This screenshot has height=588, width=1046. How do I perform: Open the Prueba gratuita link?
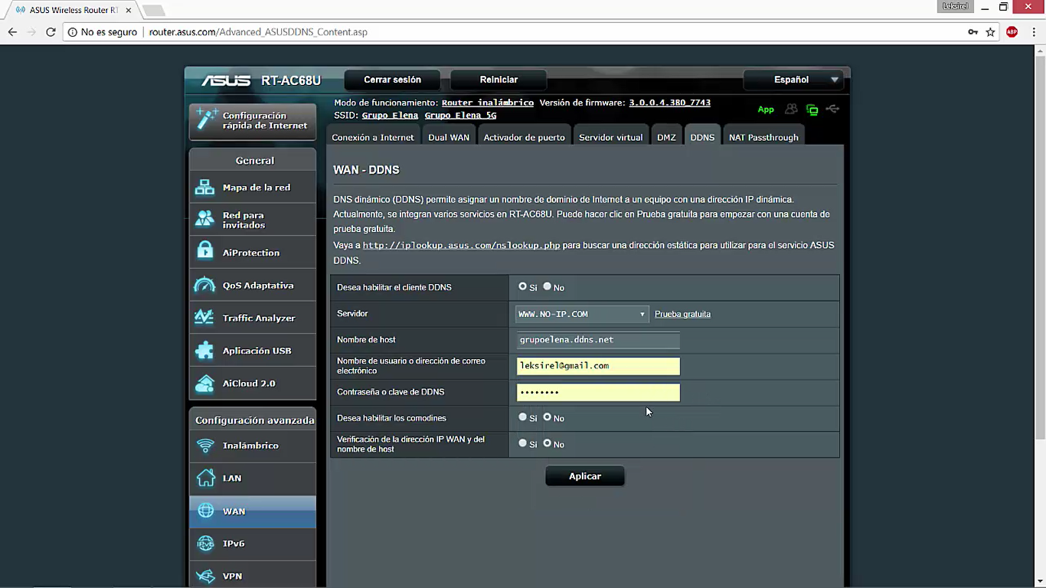tap(682, 314)
